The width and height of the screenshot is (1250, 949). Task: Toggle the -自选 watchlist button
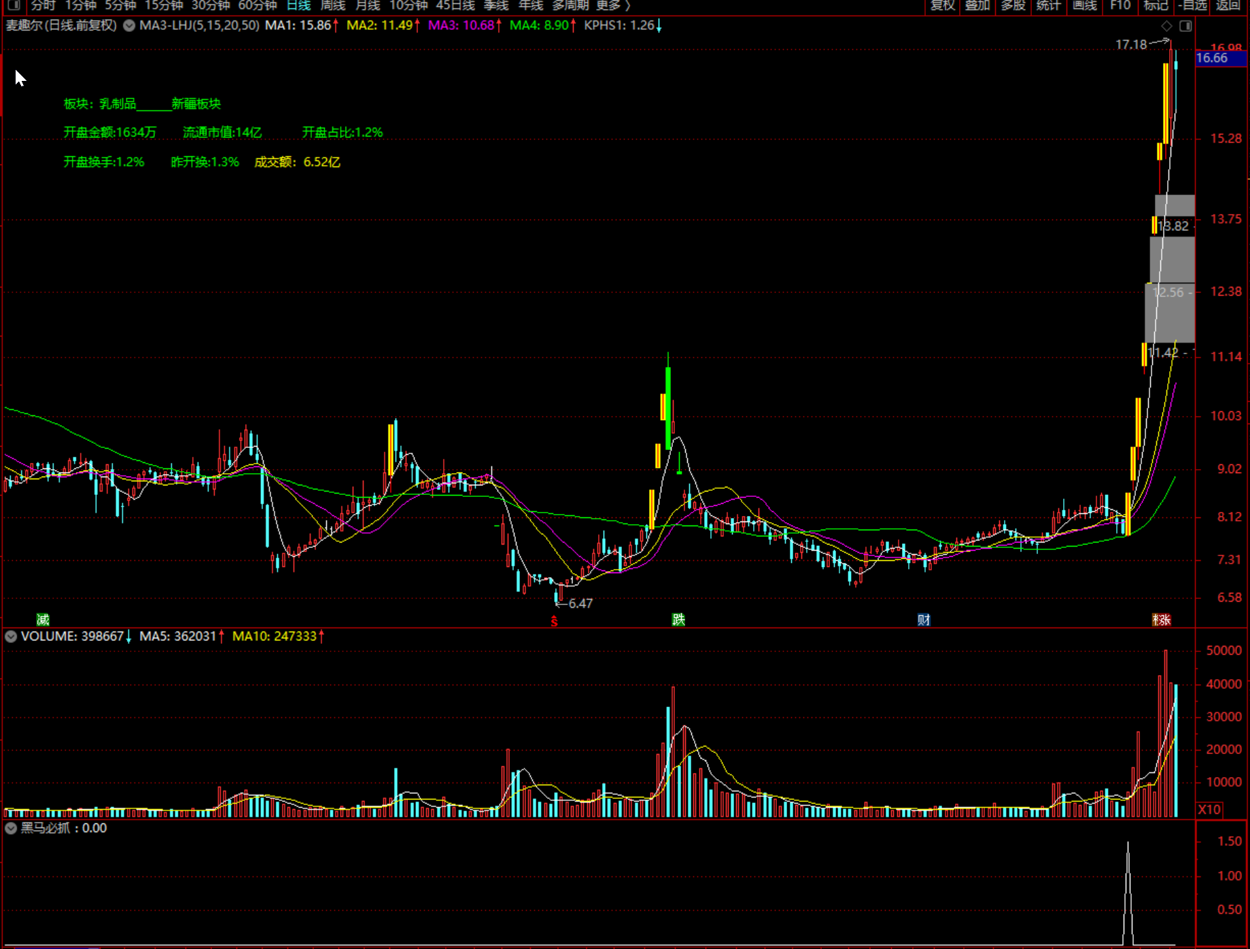pyautogui.click(x=1192, y=5)
